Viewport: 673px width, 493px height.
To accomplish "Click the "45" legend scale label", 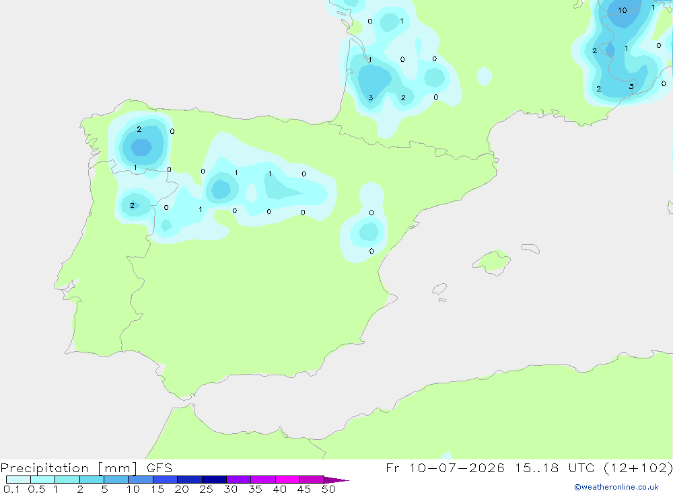I will point(304,489).
